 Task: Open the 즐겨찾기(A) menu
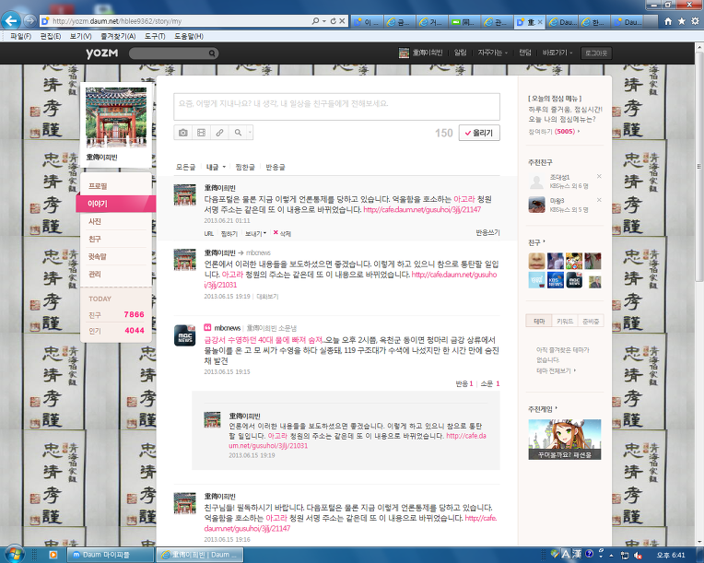pyautogui.click(x=118, y=36)
